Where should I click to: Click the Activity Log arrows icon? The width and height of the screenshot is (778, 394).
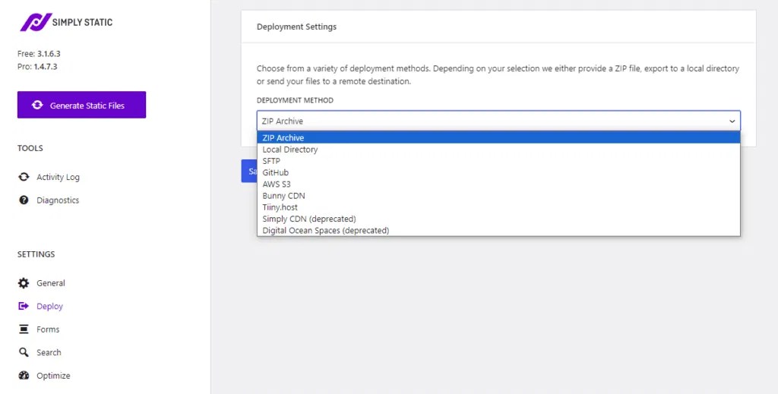24,177
